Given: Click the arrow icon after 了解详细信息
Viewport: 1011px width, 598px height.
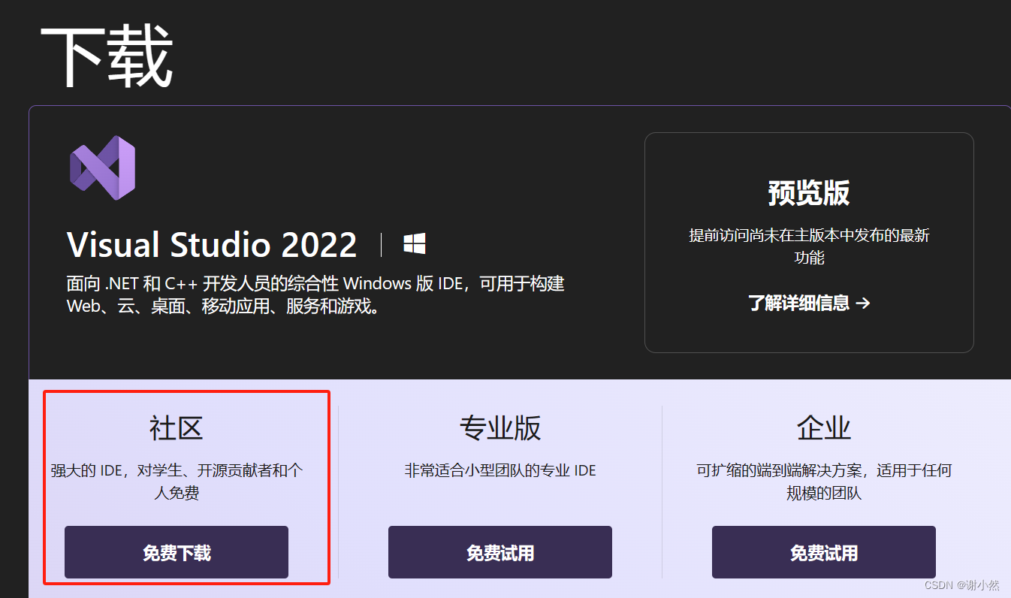Looking at the screenshot, I should point(863,304).
